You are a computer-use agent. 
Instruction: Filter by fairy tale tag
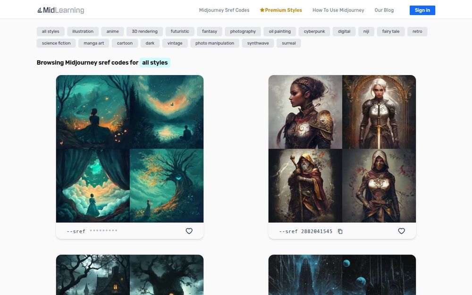pos(391,31)
